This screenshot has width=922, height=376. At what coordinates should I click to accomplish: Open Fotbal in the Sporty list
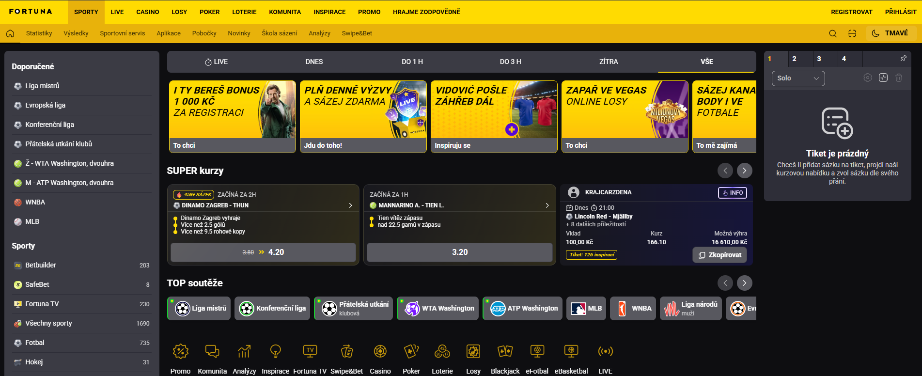coord(81,343)
